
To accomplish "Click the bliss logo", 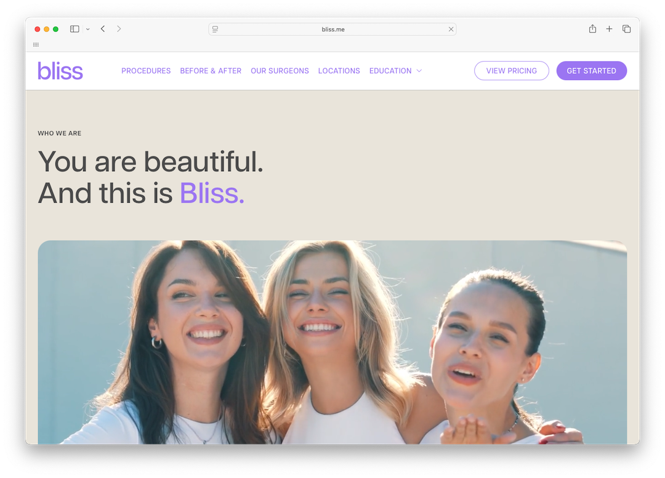I will [60, 71].
